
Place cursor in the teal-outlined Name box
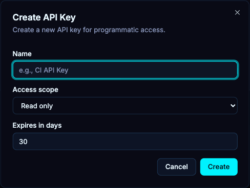(125, 70)
